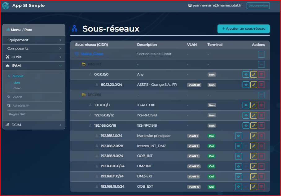The height and width of the screenshot is (196, 281).
Task: Edit the DMZ-EXT subnet
Action: click(x=253, y=177)
